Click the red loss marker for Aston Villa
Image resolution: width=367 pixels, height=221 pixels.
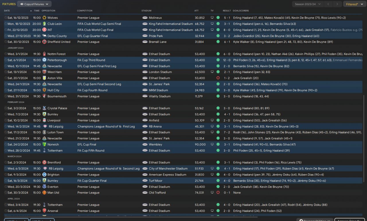pos(218,78)
